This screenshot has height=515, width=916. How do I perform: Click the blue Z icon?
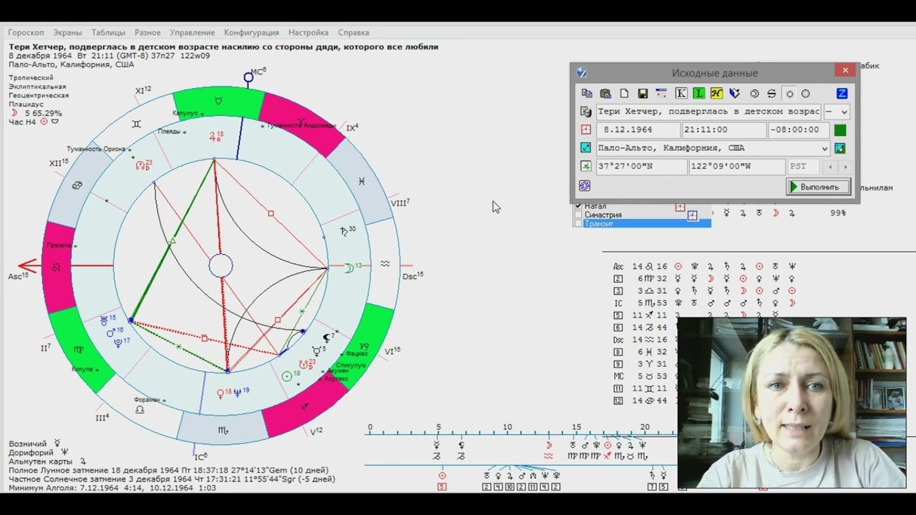842,94
